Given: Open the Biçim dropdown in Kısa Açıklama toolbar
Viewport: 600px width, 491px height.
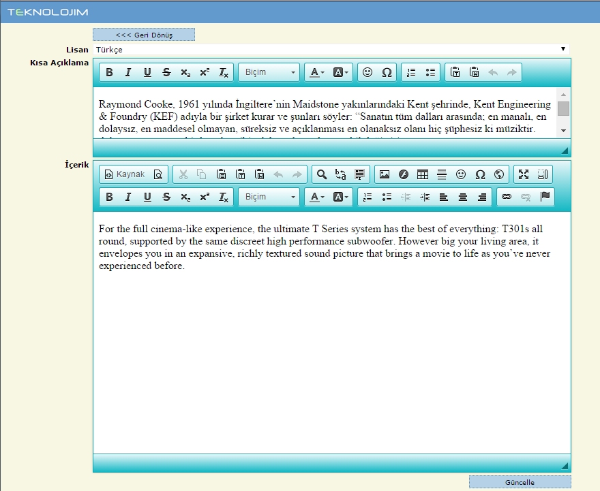Looking at the screenshot, I should tap(269, 72).
